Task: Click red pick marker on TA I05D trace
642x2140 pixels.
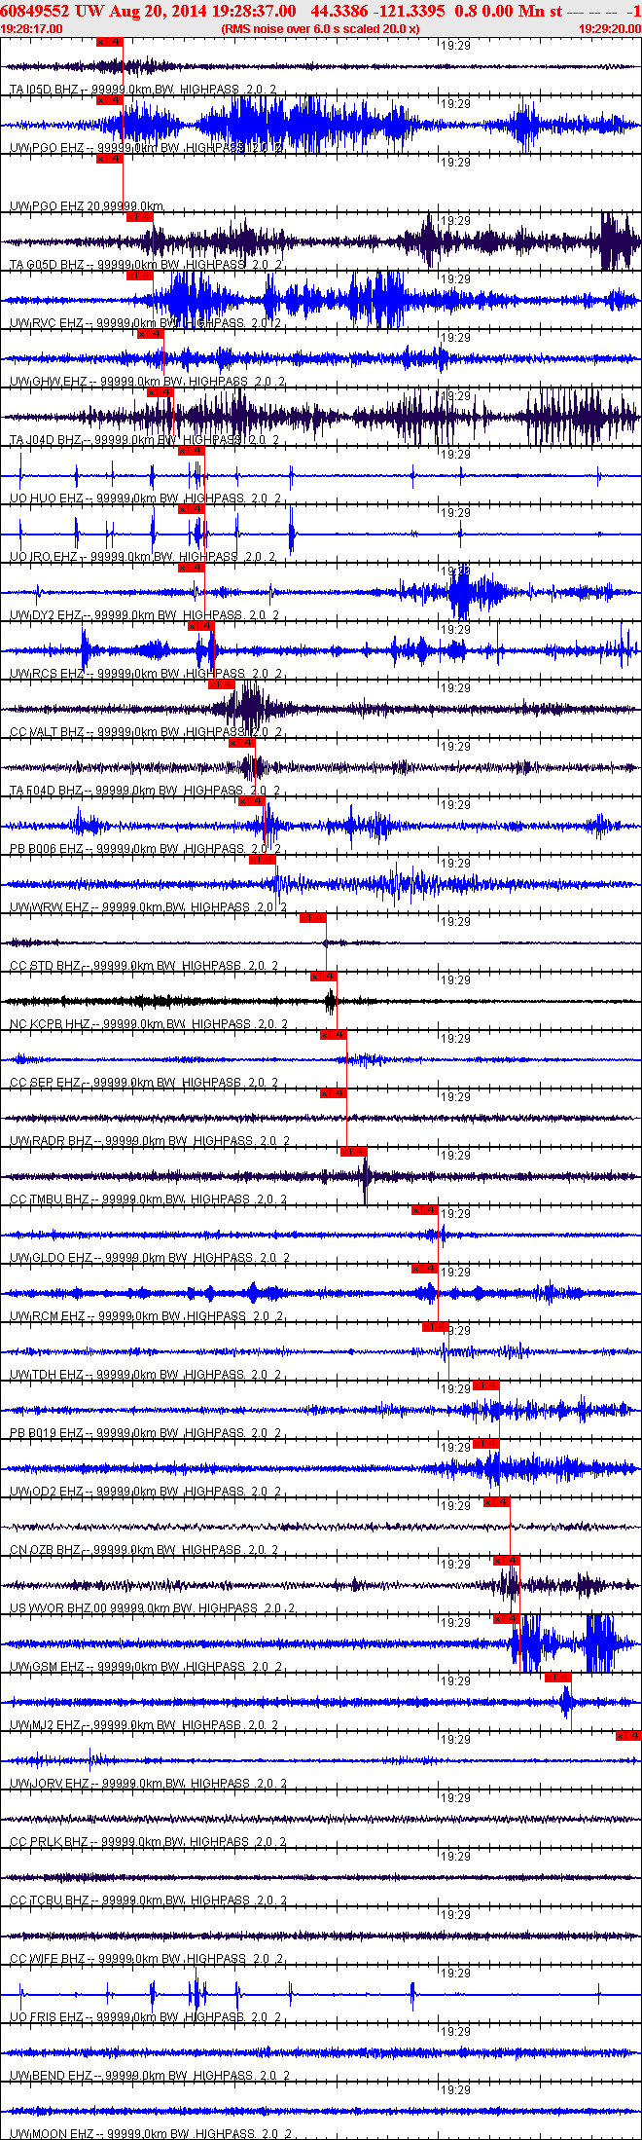Action: [110, 42]
